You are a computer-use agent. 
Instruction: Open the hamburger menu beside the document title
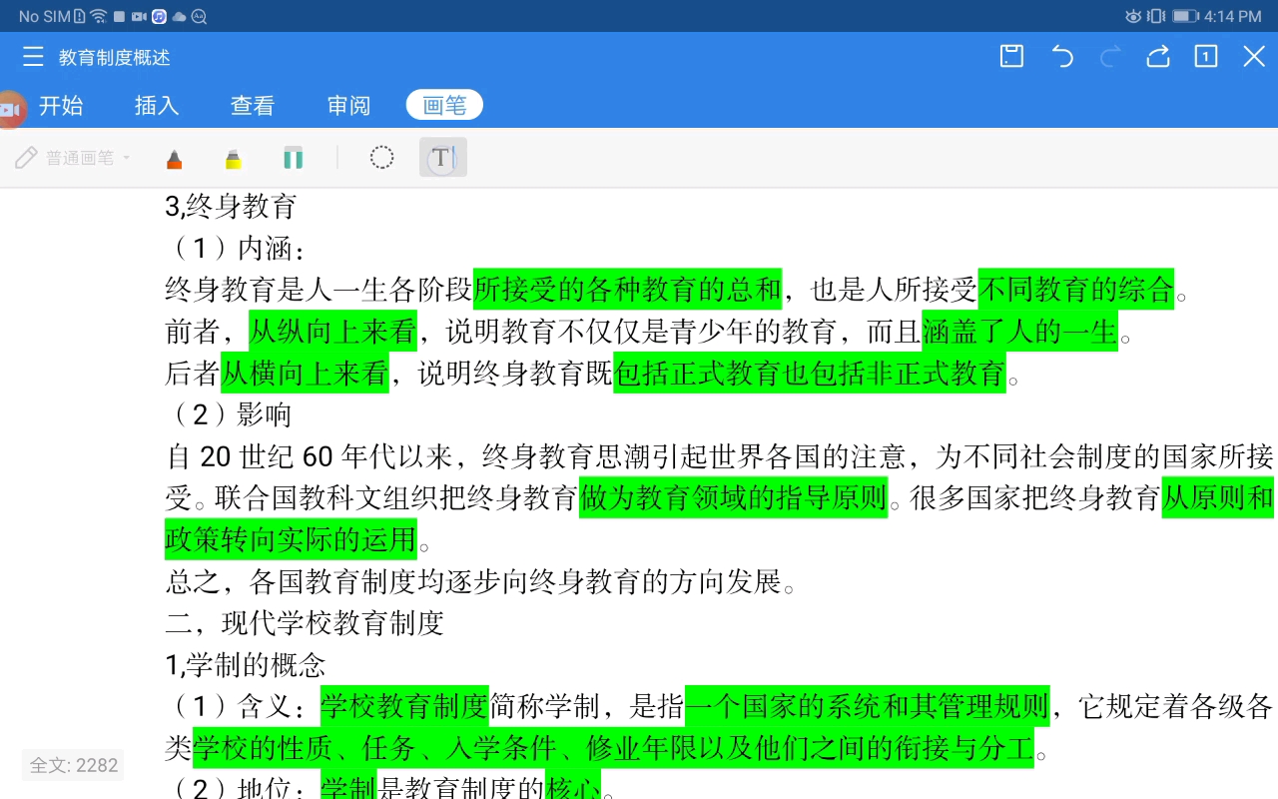pyautogui.click(x=33, y=57)
